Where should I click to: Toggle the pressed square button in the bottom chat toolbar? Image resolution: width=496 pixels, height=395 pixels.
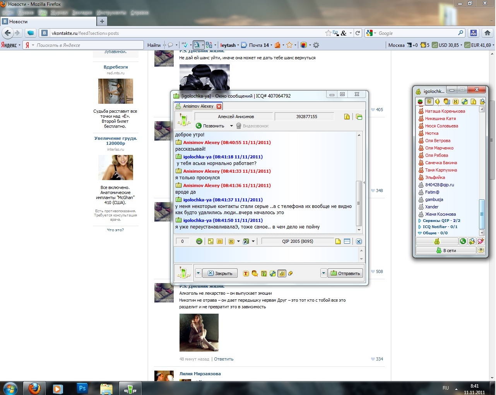point(282,273)
